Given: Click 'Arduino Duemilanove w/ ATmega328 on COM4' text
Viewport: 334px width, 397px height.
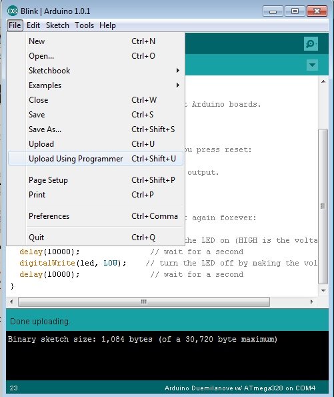Looking at the screenshot, I should tap(240, 388).
